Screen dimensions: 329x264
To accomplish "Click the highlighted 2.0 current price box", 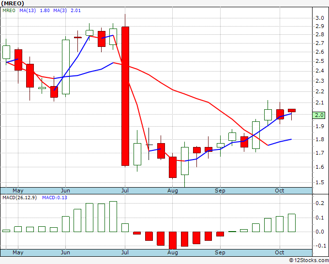I will (x=319, y=115).
